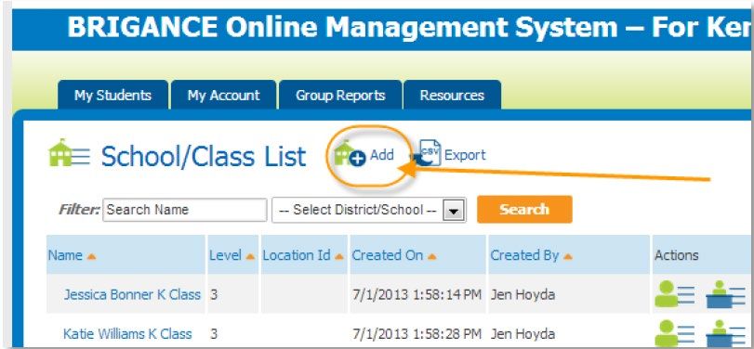Viewport: 754px width, 349px height.
Task: Open the Jessica Bonner K Class link
Action: tap(132, 294)
